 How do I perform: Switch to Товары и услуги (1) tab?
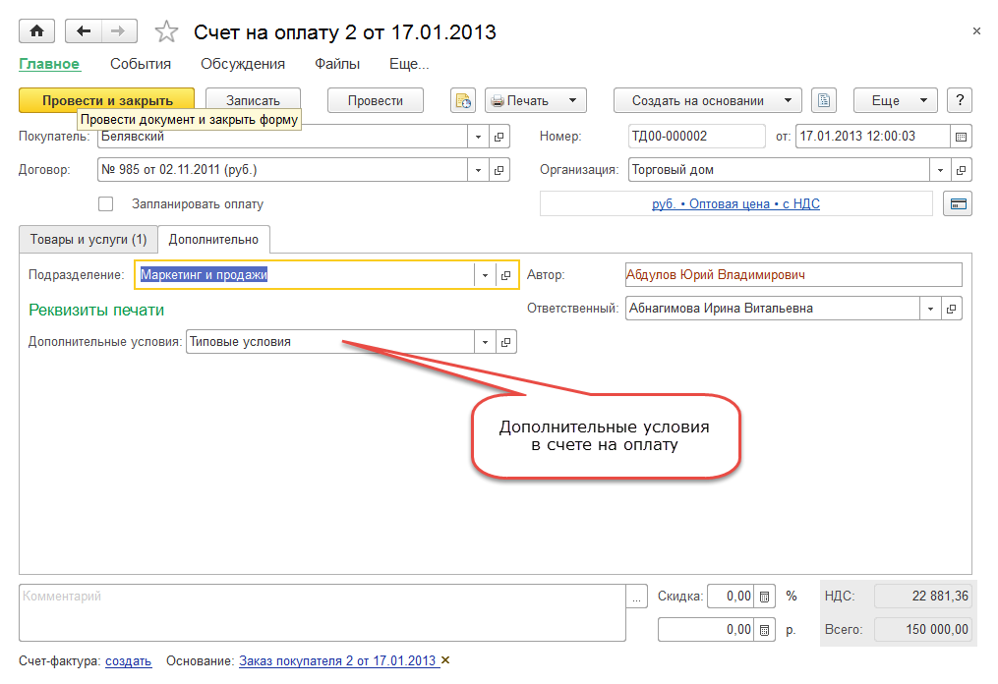[x=88, y=240]
